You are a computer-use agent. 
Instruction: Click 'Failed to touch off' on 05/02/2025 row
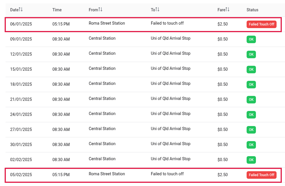point(167,174)
